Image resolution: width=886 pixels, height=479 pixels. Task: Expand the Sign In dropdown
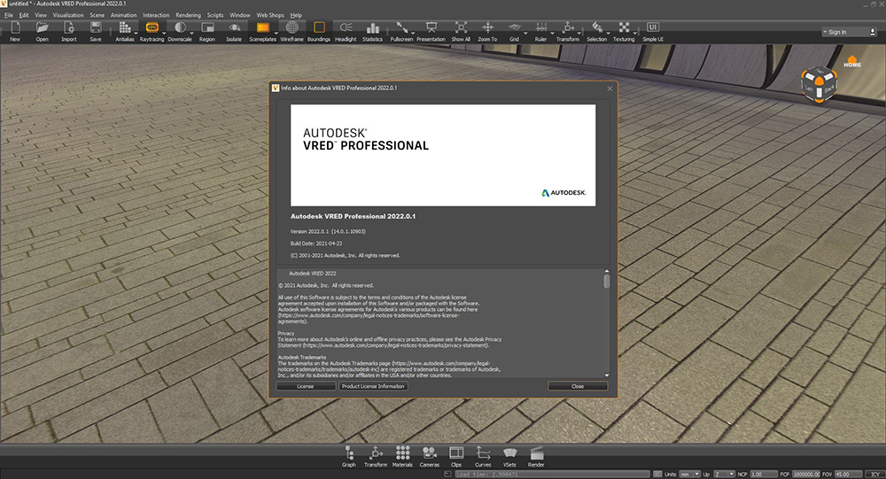(x=841, y=32)
